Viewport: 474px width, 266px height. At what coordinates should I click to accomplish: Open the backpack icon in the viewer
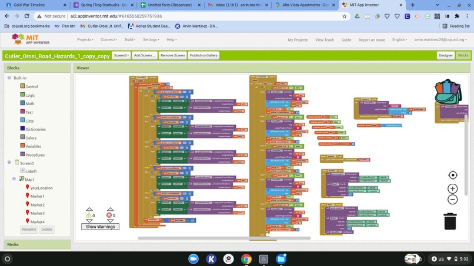pos(448,92)
